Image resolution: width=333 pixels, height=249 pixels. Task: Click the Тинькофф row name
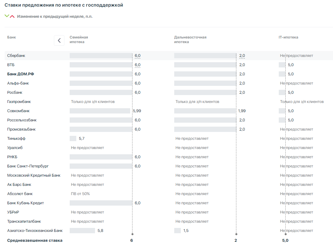pyautogui.click(x=16, y=138)
